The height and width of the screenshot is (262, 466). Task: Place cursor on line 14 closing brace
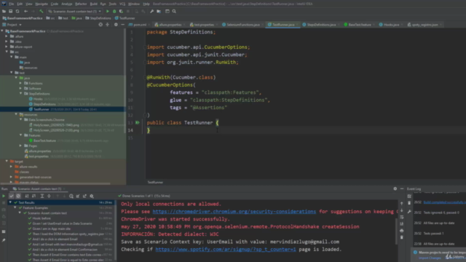pos(149,130)
